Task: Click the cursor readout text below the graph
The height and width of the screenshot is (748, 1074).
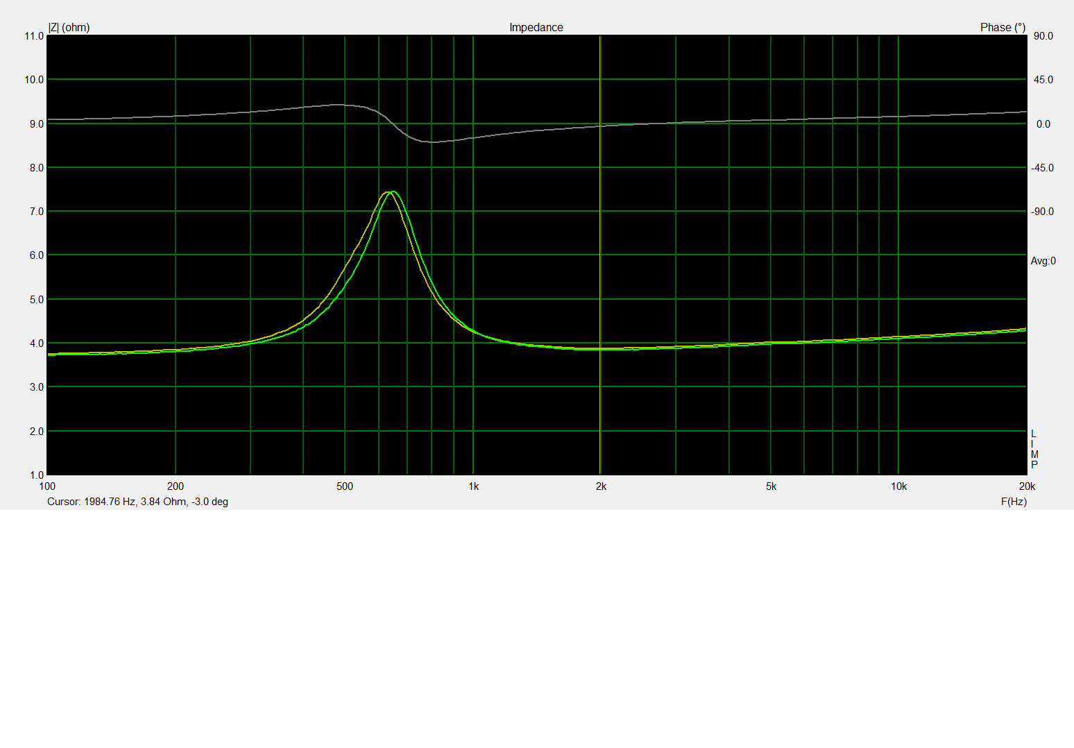Action: 137,502
